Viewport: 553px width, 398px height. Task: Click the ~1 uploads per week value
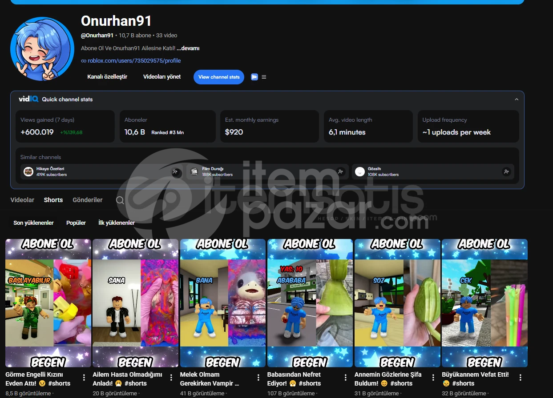point(456,132)
